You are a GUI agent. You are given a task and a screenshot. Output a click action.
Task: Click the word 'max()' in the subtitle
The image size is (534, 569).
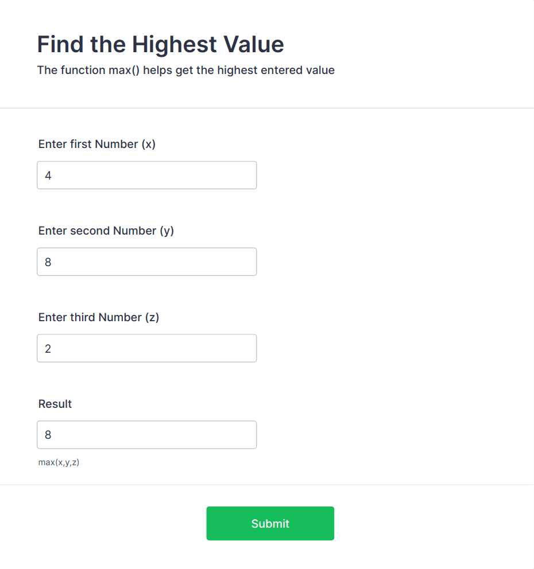[x=124, y=70]
